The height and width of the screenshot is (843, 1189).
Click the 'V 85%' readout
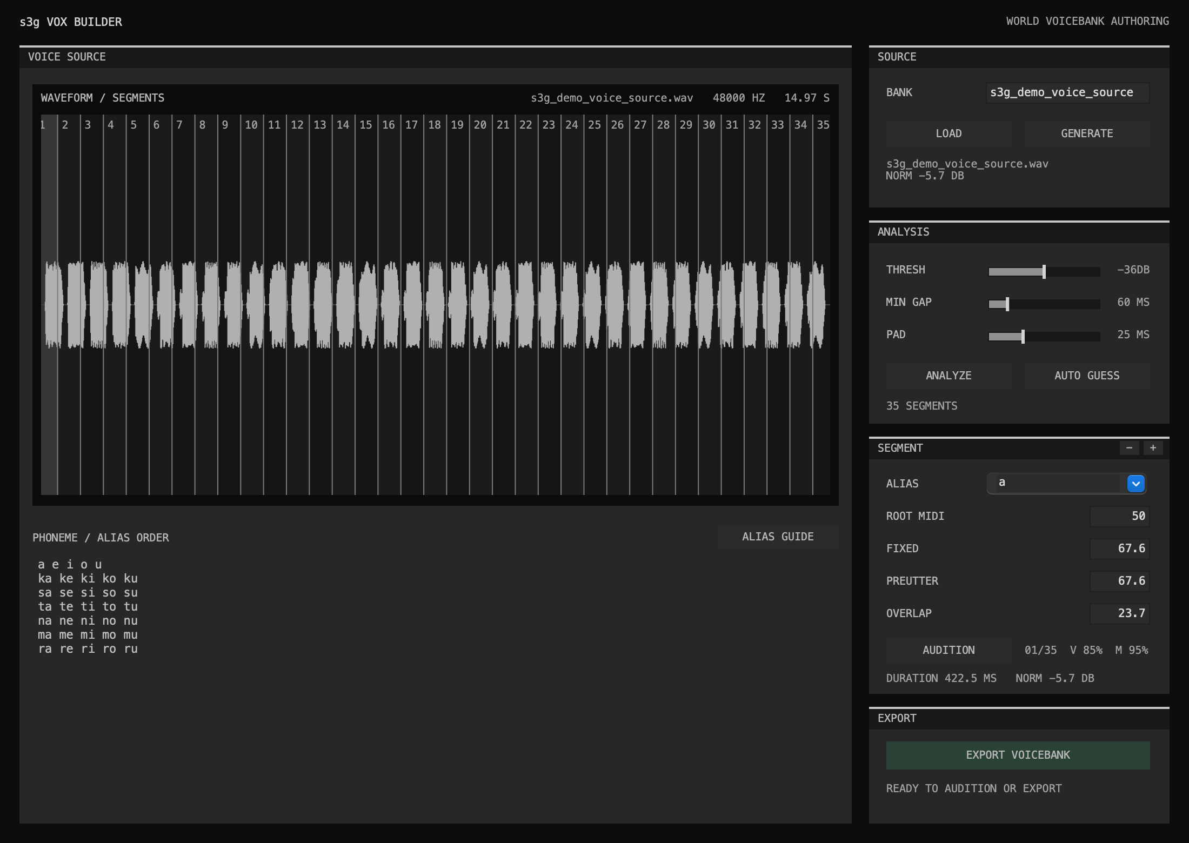1086,650
